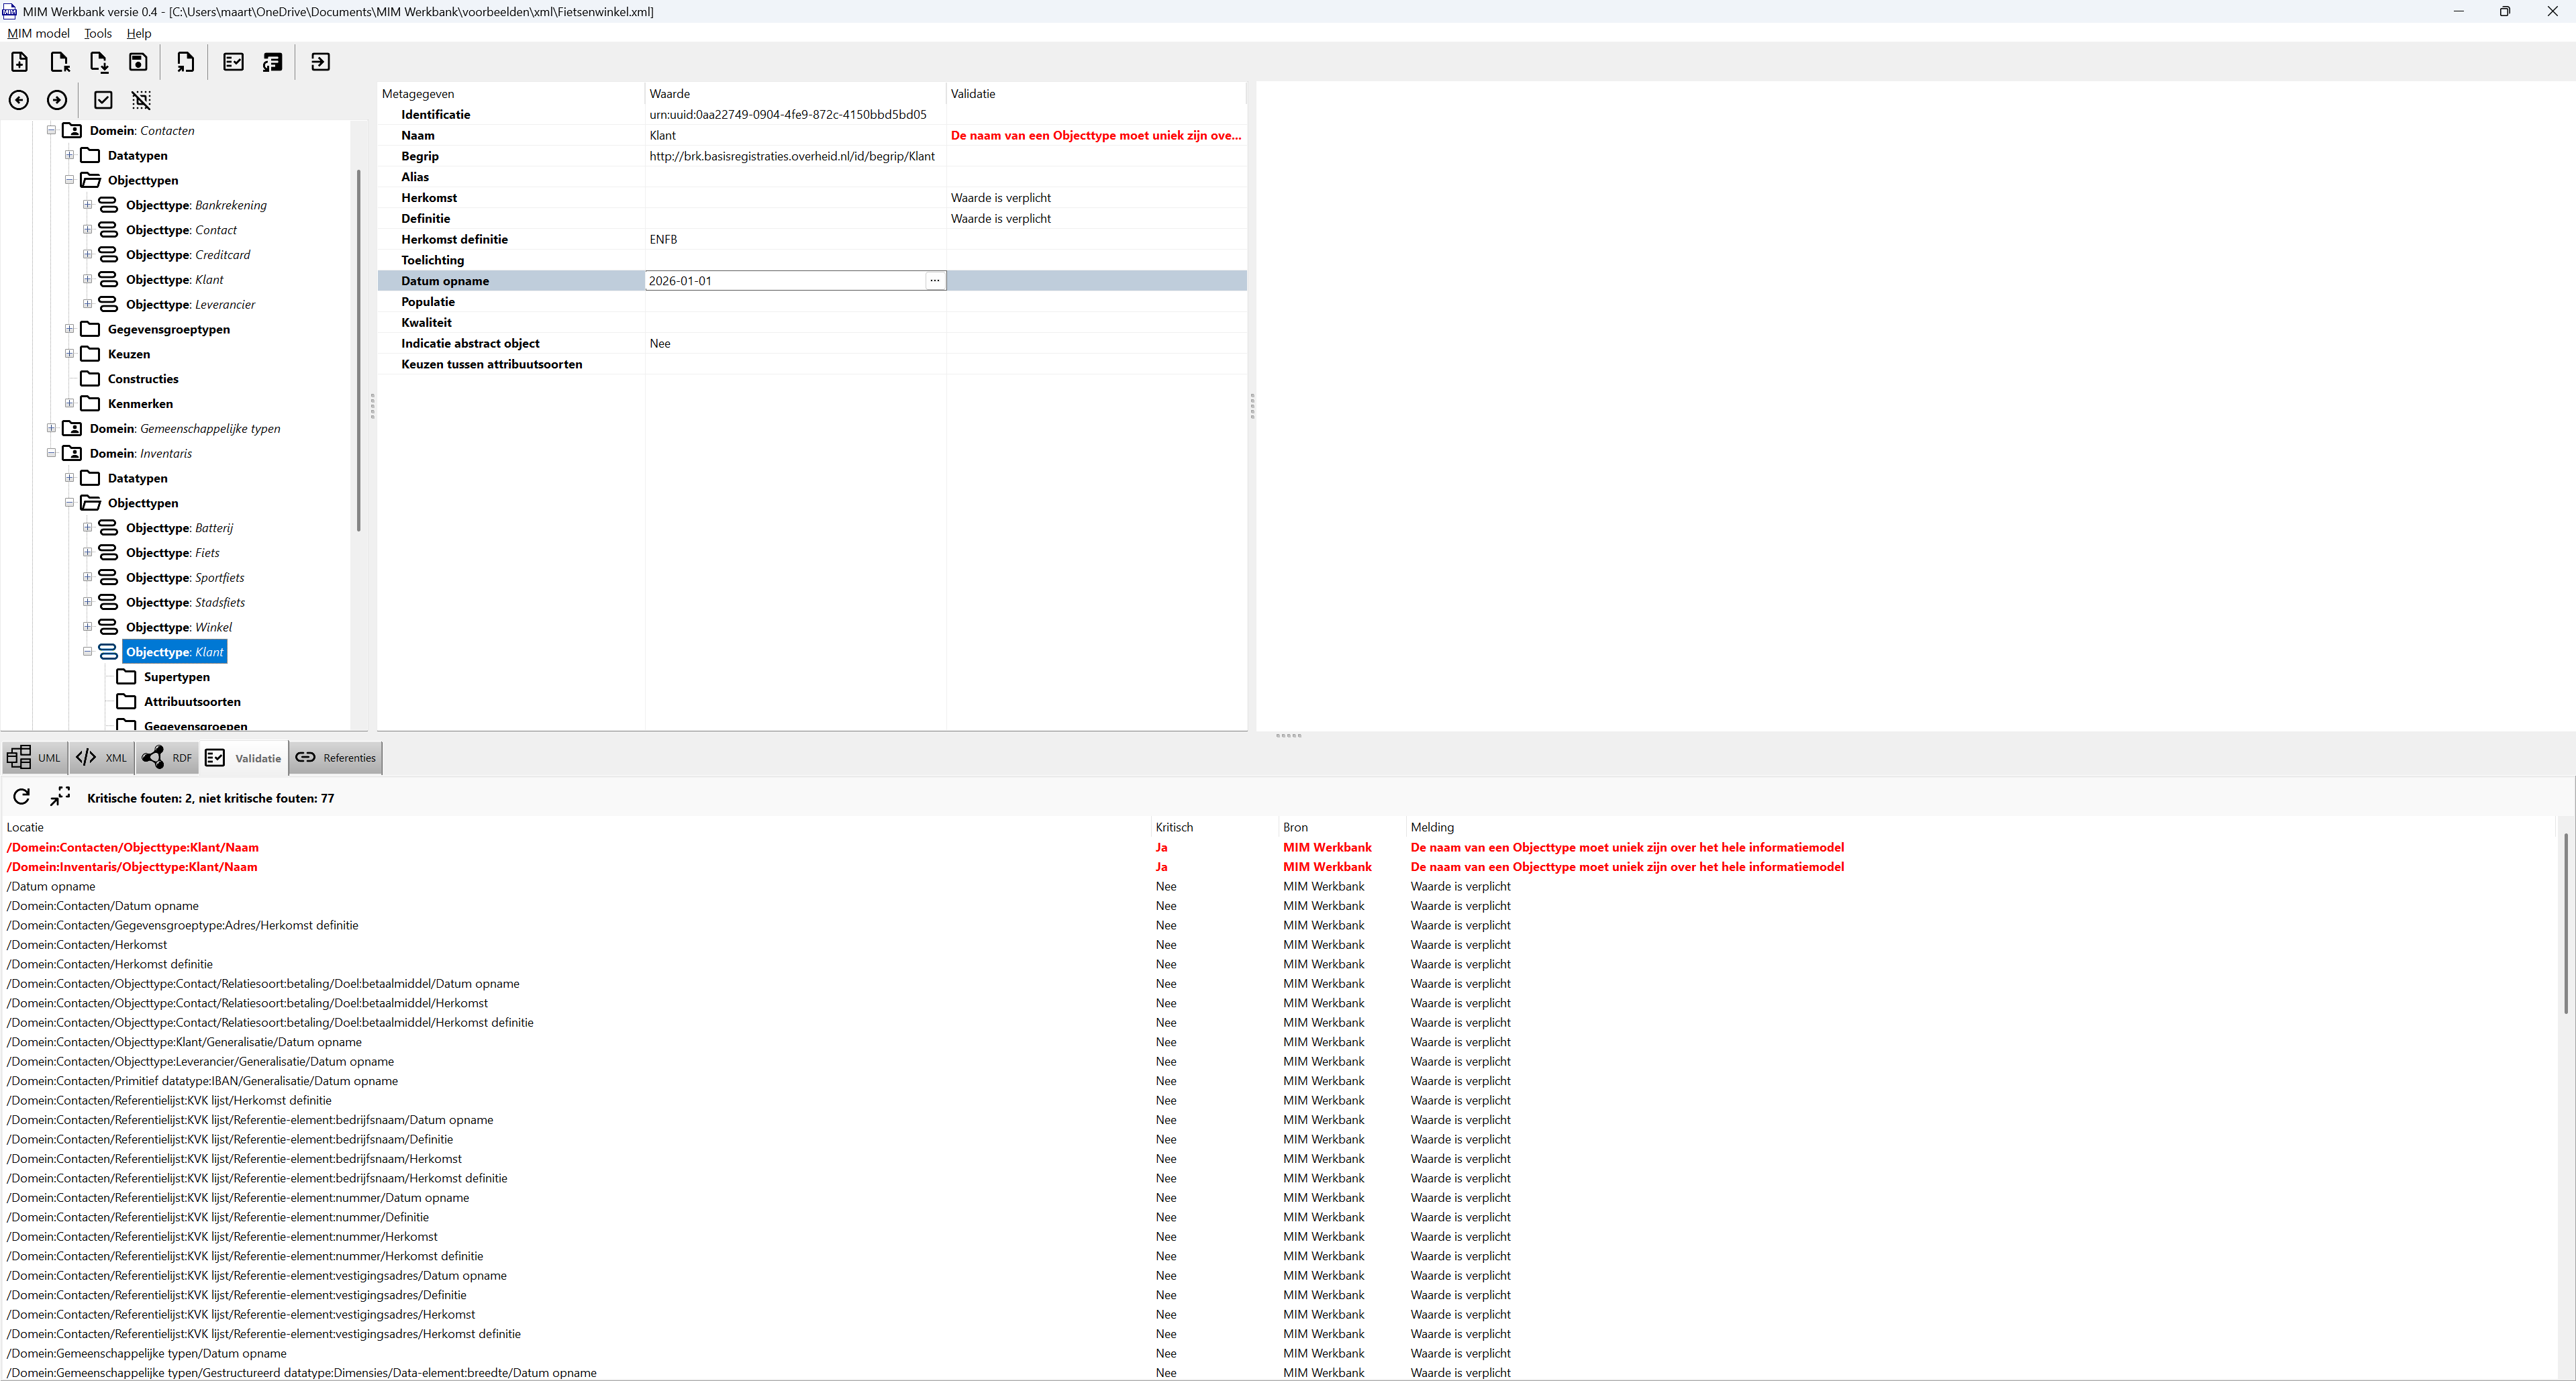
Task: Switch to the Referenties tab
Action: coord(336,758)
